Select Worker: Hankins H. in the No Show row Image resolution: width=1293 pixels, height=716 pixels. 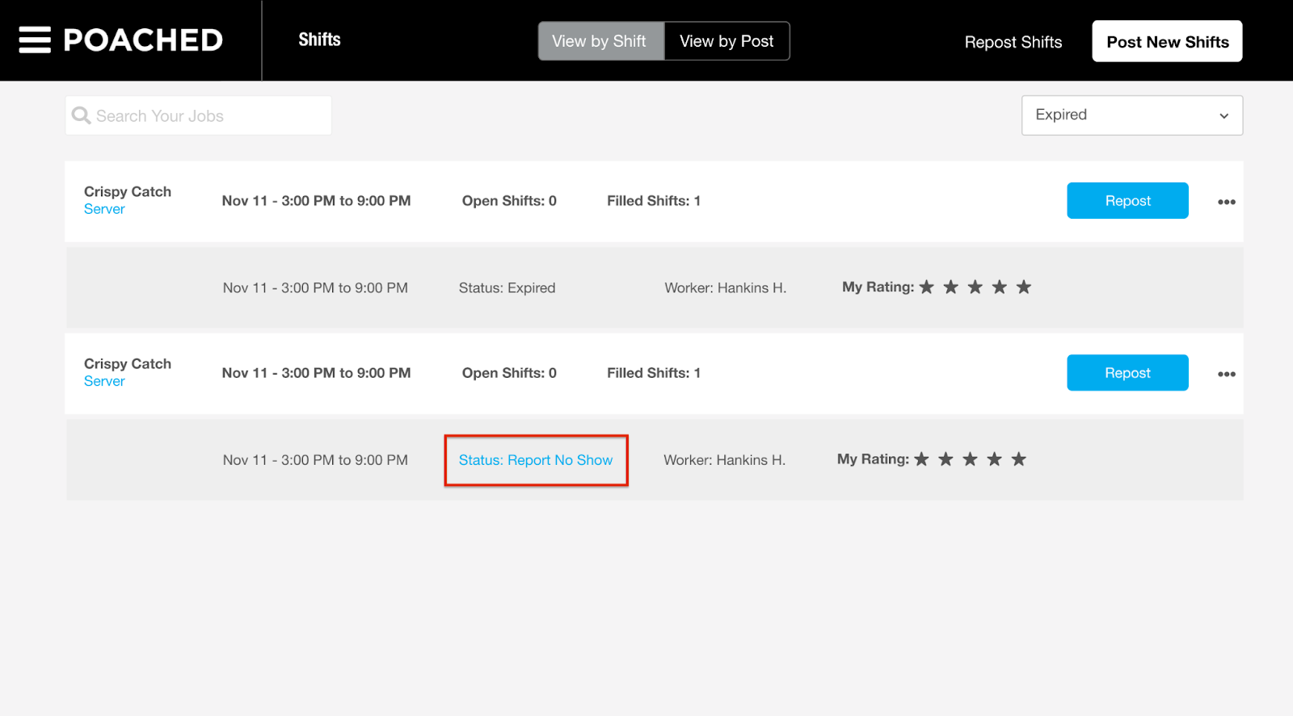[x=724, y=460]
